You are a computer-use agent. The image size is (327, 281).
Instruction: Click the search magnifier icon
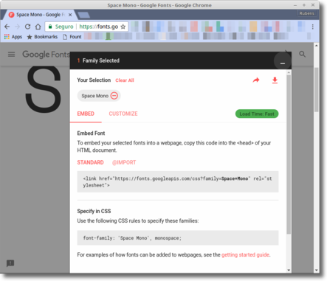point(303,54)
